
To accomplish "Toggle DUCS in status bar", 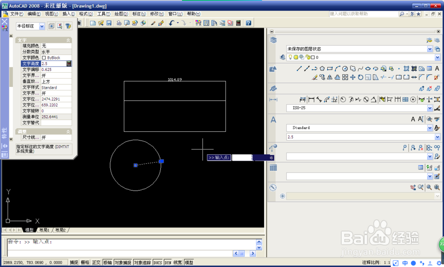I will click(x=158, y=263).
